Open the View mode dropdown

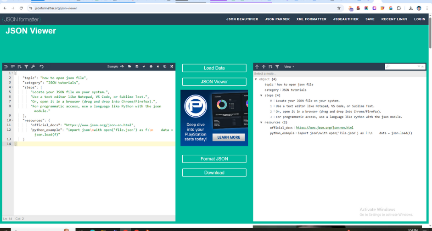click(289, 67)
